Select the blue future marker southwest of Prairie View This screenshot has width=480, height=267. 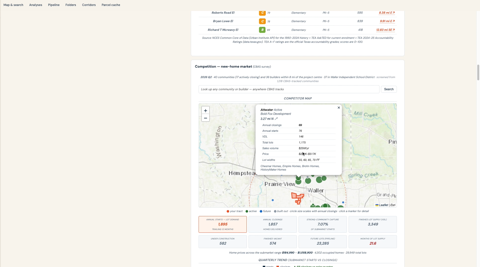[x=273, y=200]
